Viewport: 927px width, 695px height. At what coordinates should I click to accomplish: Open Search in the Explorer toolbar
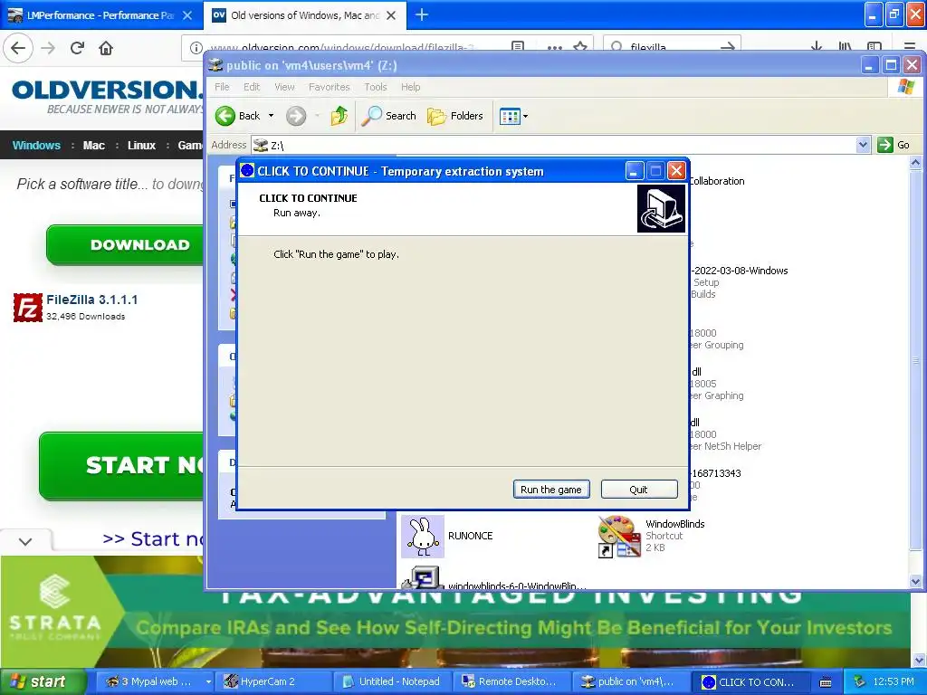[x=388, y=116]
